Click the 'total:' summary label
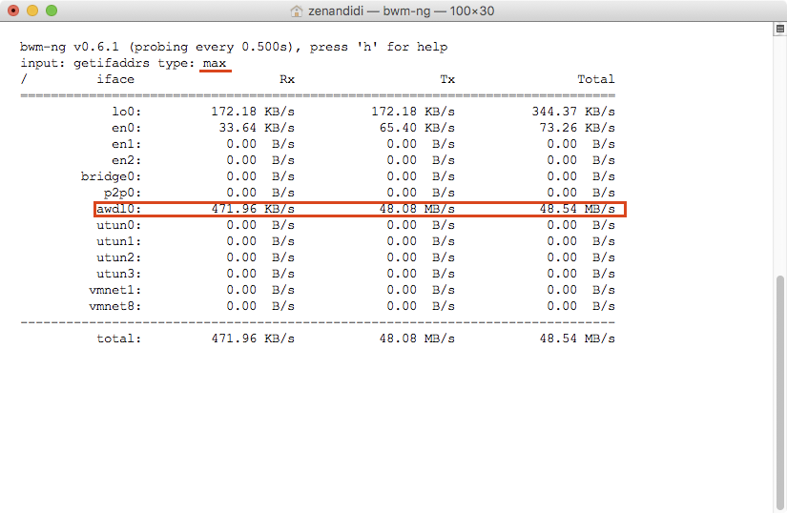The image size is (787, 513). tap(119, 339)
